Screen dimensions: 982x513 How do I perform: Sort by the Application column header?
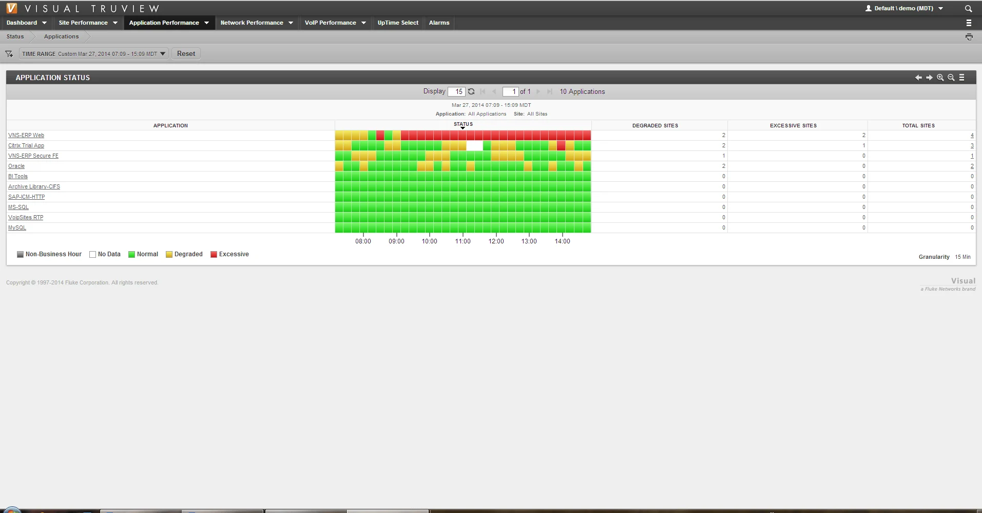pos(170,126)
